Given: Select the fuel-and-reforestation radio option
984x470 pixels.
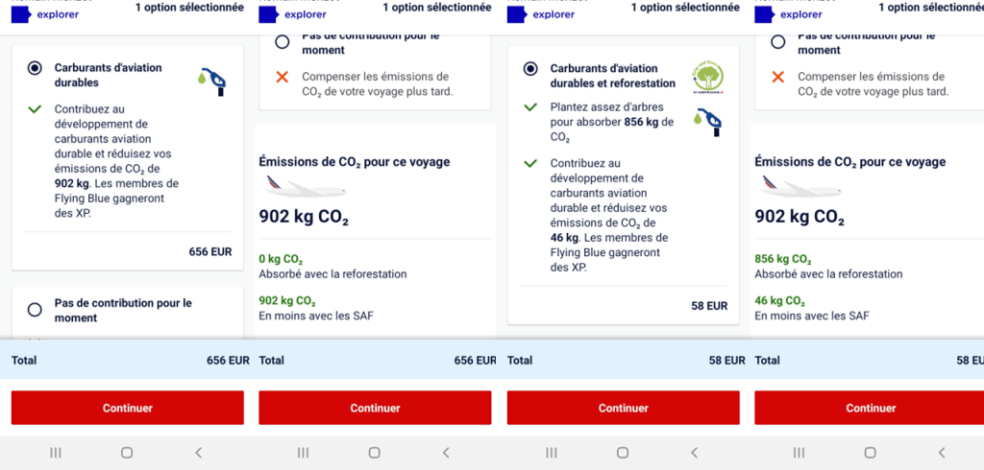Looking at the screenshot, I should (x=530, y=69).
